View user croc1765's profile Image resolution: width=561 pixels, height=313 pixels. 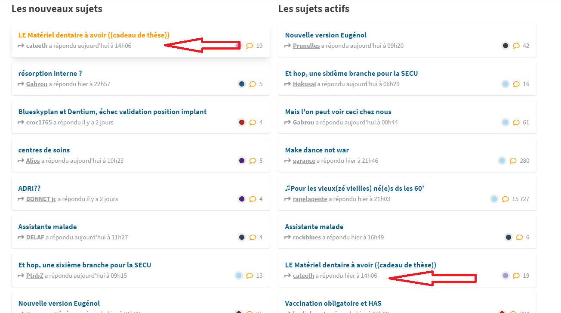39,122
